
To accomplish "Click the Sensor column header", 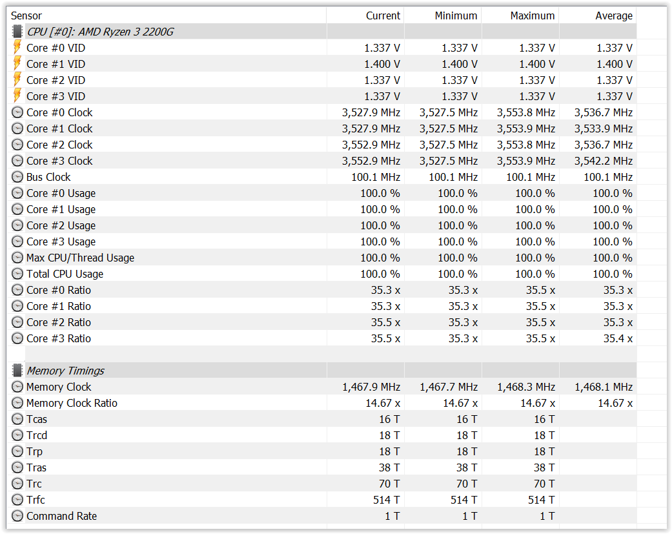I will click(26, 15).
